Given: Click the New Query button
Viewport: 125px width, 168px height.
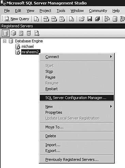Looking at the screenshot, I should (x=17, y=19).
